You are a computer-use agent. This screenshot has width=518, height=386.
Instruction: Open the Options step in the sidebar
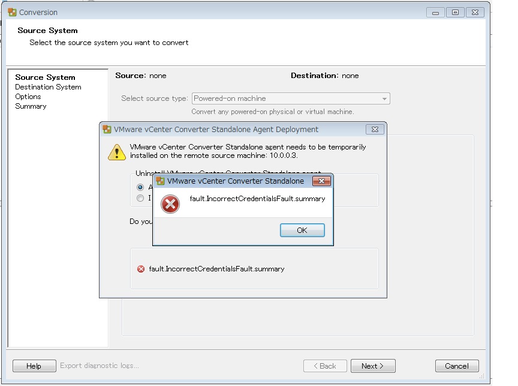point(28,97)
